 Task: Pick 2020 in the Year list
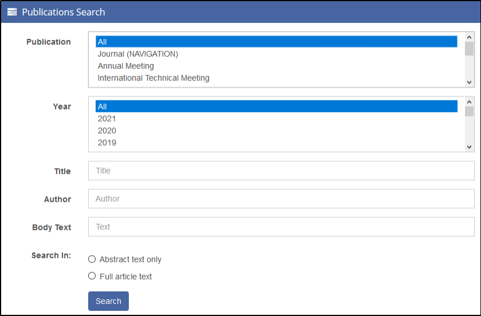point(107,130)
